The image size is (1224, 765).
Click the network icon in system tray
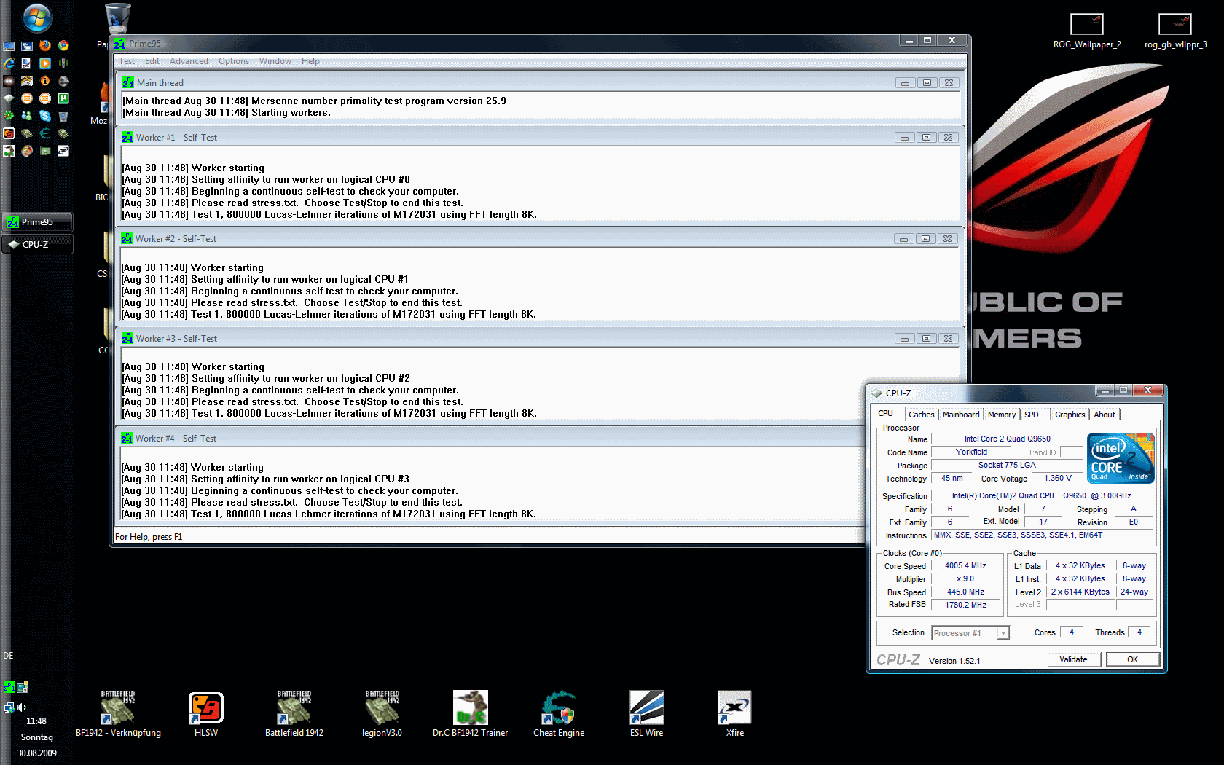pos(9,707)
